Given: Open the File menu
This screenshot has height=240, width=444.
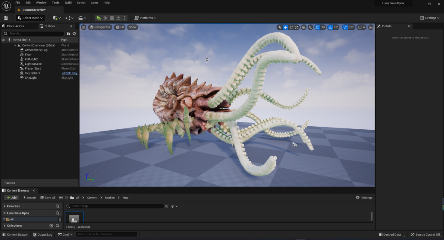Looking at the screenshot, I should [x=17, y=3].
